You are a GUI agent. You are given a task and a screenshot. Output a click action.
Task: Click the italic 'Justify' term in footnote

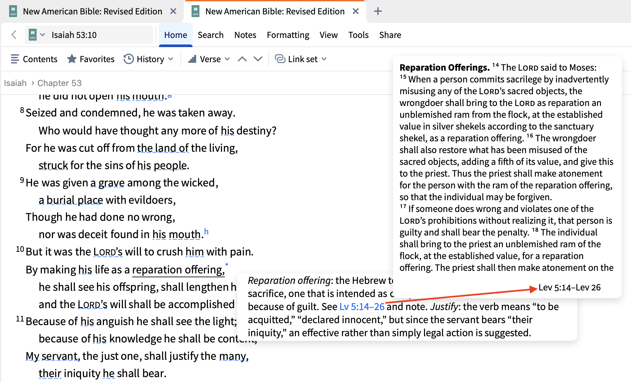(x=444, y=306)
